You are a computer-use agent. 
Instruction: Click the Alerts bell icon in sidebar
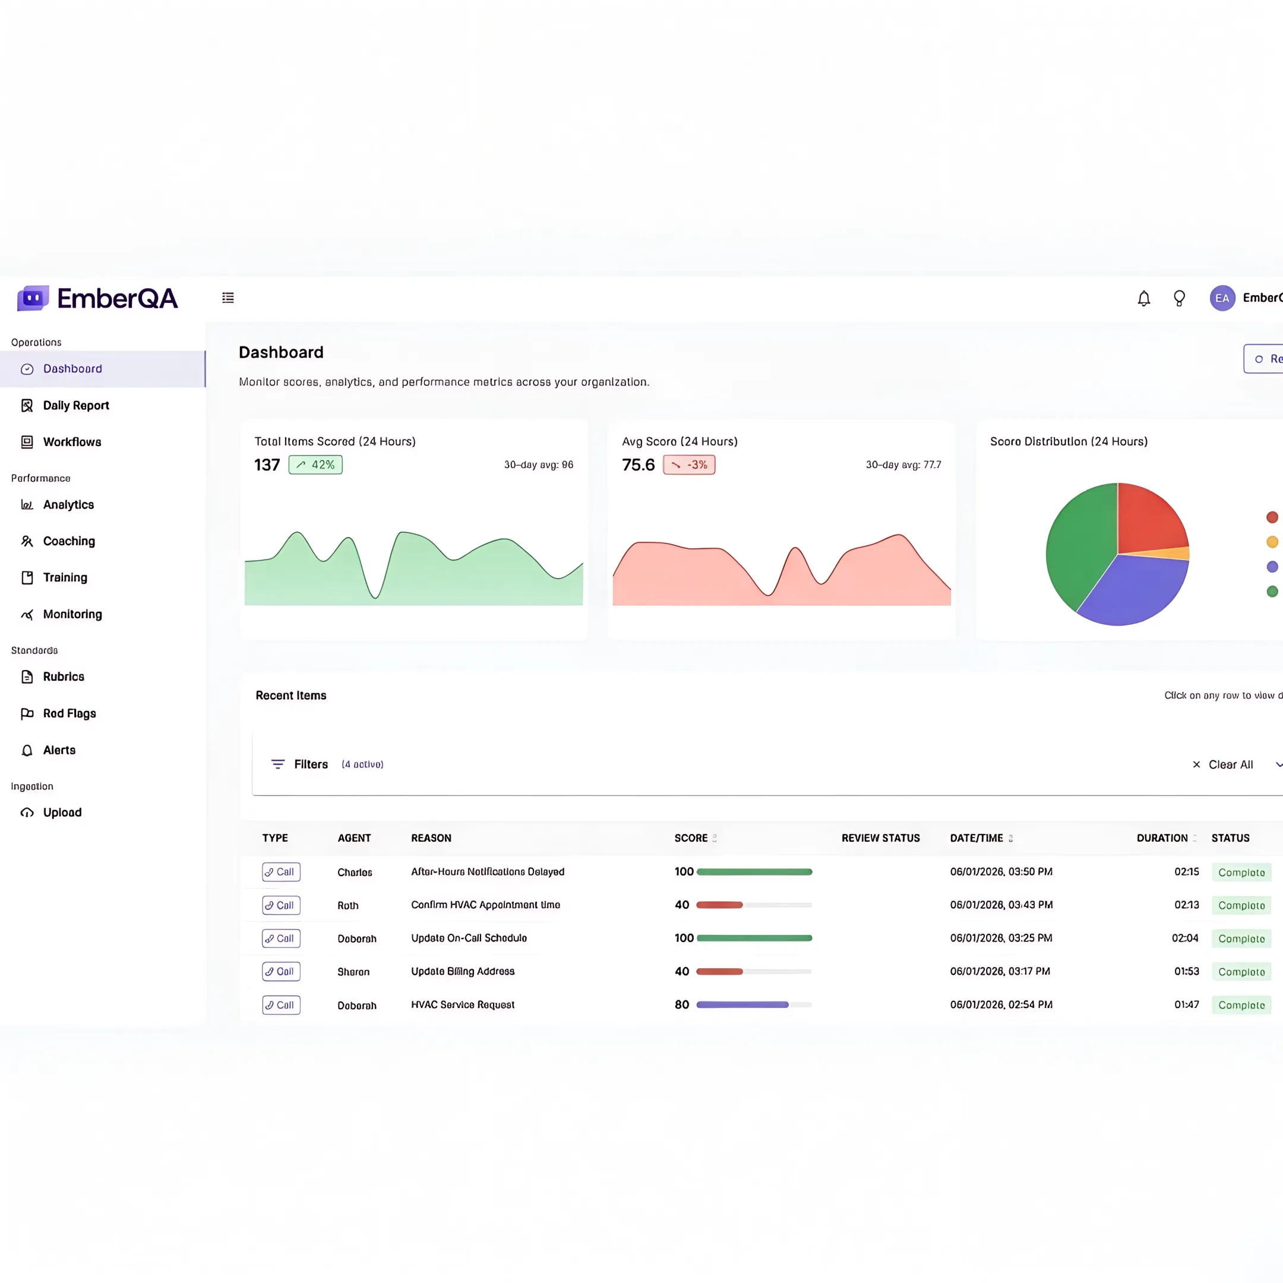(x=27, y=750)
